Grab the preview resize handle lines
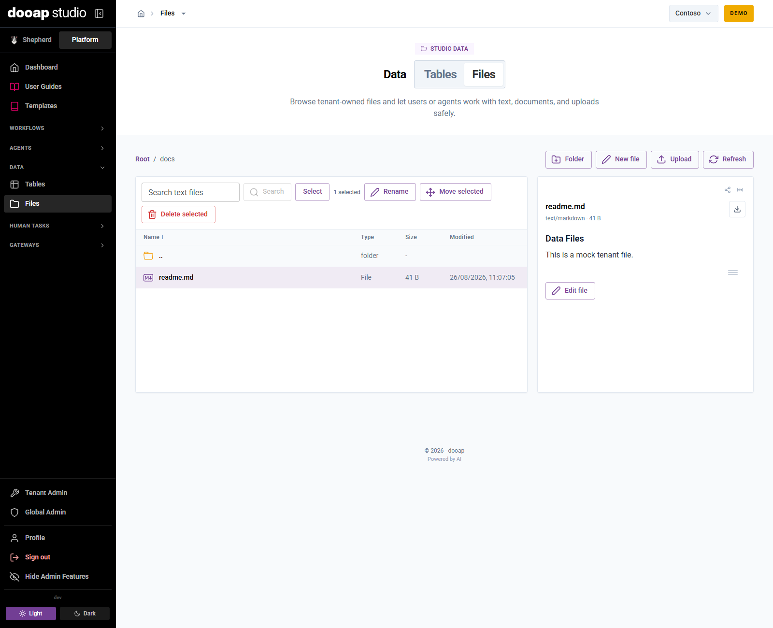Screen dimensions: 773x628 pyautogui.click(x=733, y=272)
